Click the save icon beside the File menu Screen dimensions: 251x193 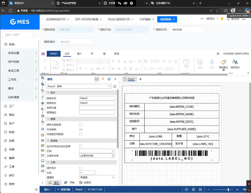(43, 54)
